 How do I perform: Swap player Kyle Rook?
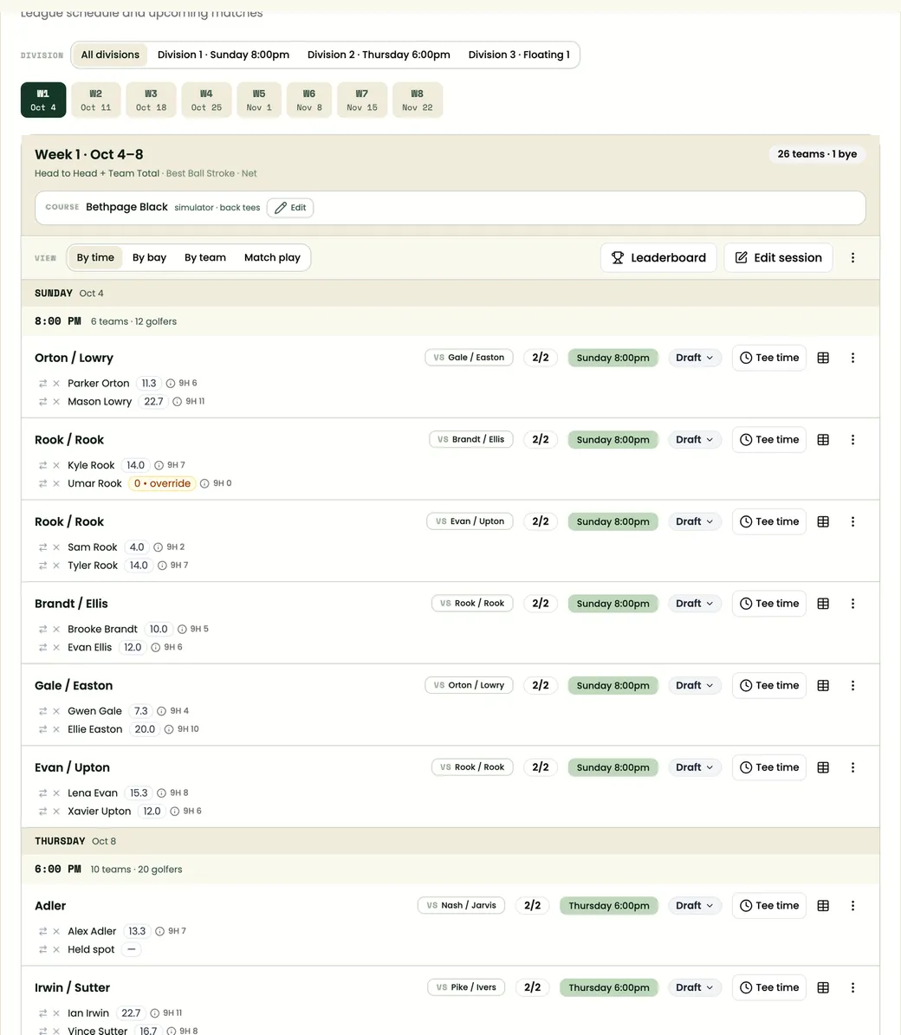coord(43,465)
